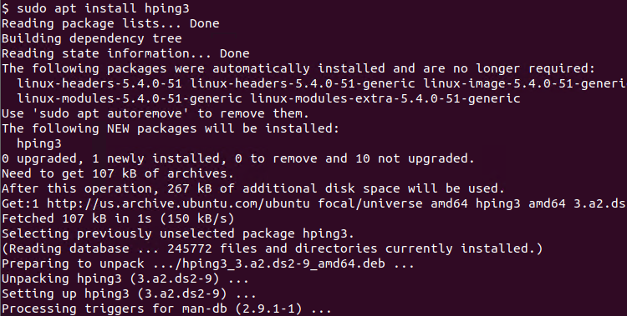Screen dimensions: 627x316
Task: Click the 'hping3_3.a2.ds2-9_amd64.deb' filename
Action: 283,263
